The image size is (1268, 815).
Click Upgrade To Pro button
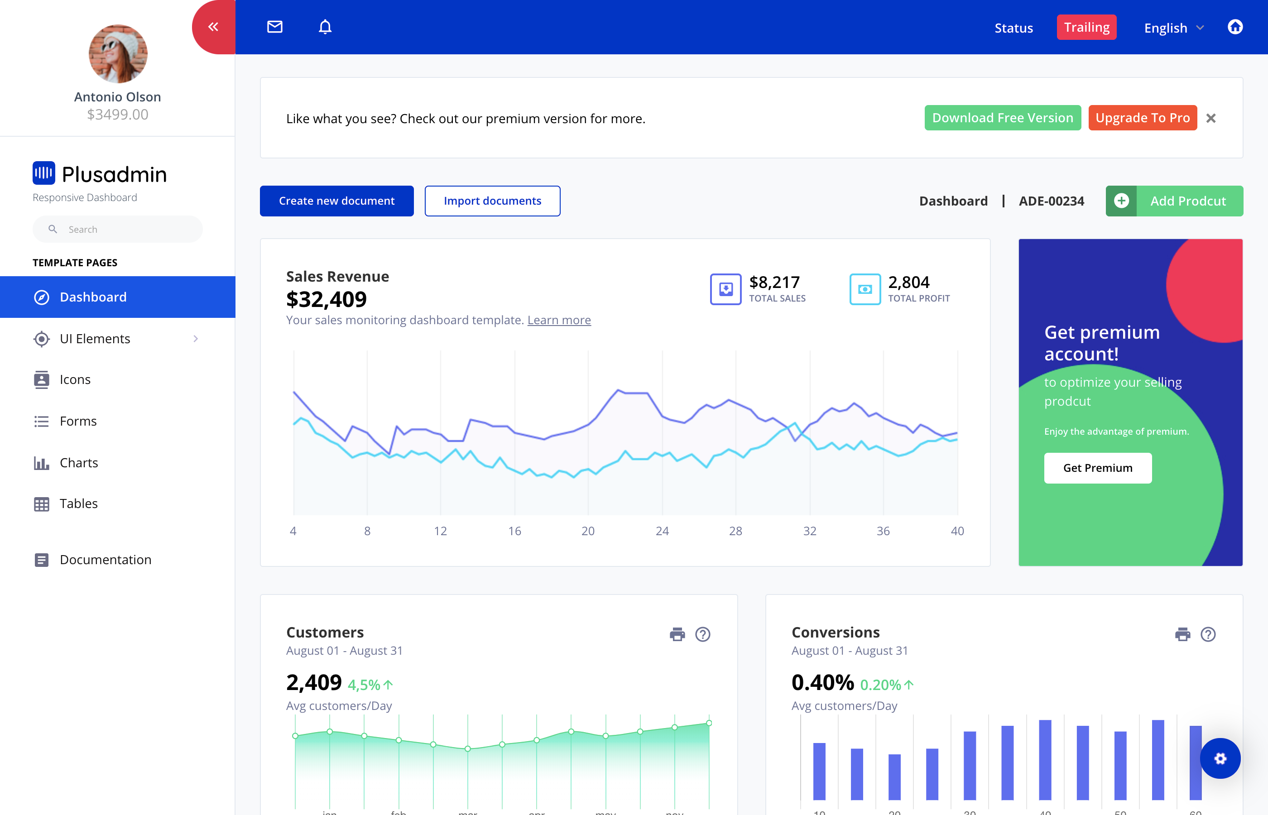(x=1142, y=117)
